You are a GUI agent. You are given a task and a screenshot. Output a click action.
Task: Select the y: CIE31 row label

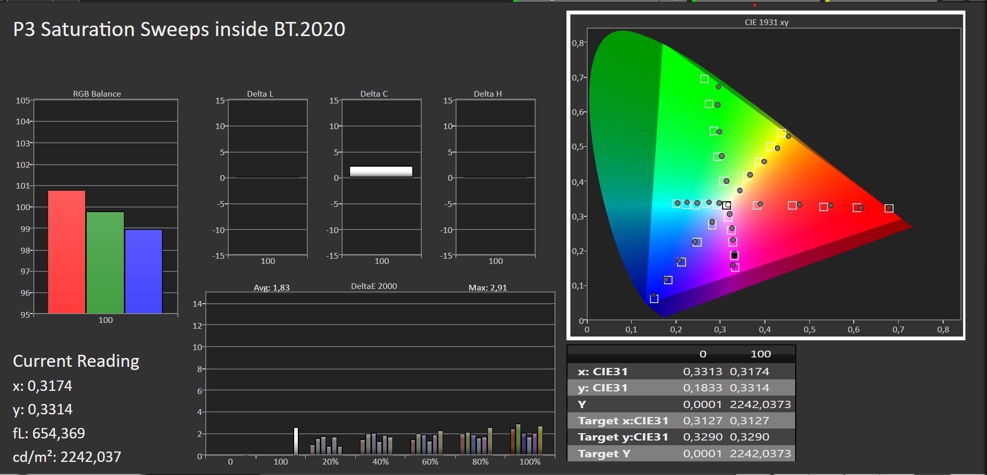tap(602, 388)
